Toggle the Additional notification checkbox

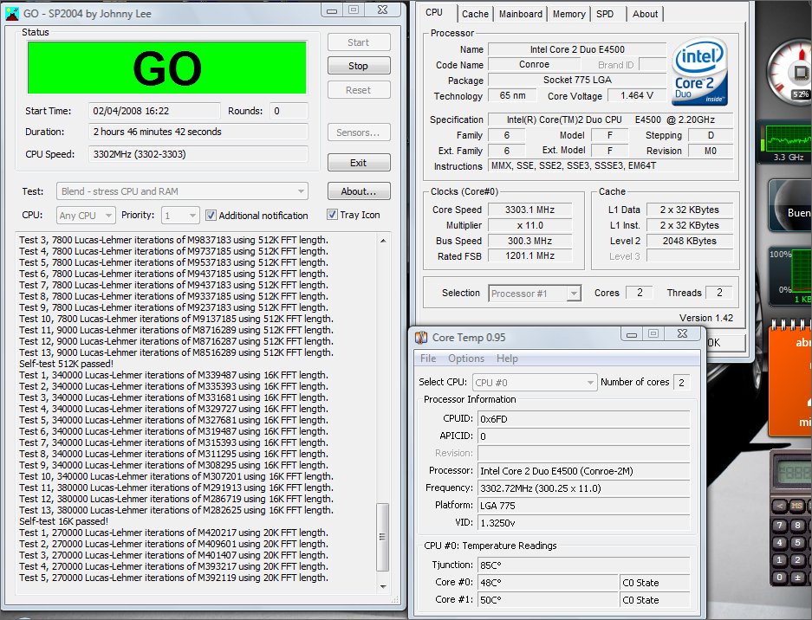coord(211,216)
